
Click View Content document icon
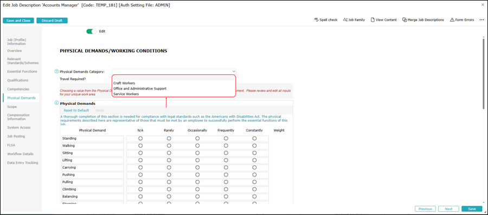click(x=372, y=20)
